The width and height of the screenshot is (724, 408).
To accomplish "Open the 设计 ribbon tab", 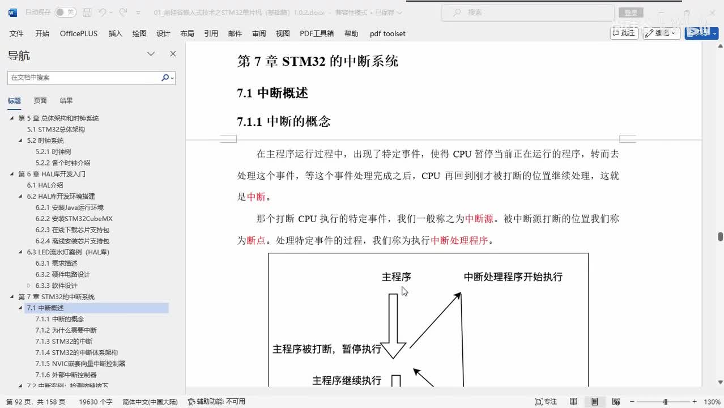I will (163, 33).
